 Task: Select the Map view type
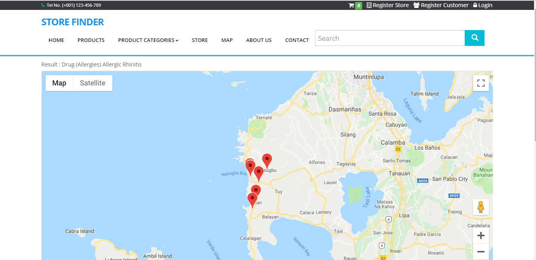click(x=59, y=83)
